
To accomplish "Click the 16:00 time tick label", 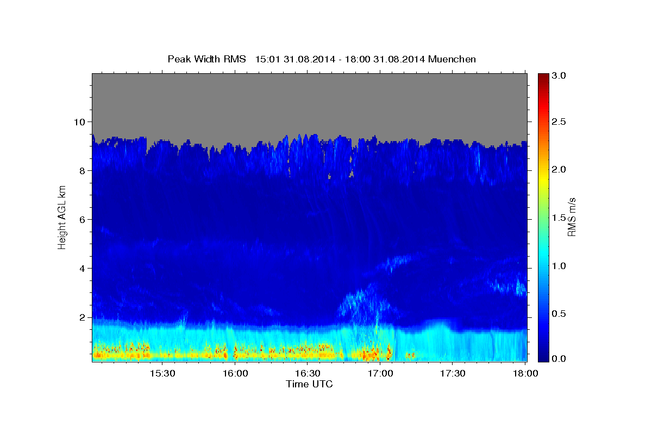I will point(235,374).
